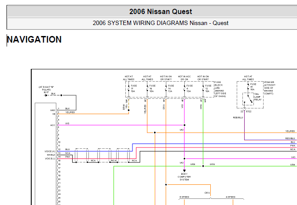This screenshot has height=205, width=297.
Task: Click the "FUSE BLOCK (J/B)" description text
Action: coord(220,89)
